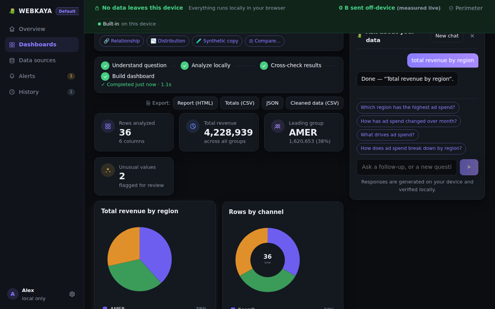This screenshot has width=495, height=309.
Task: Click the 'Rows by channel' chart title
Action: pyautogui.click(x=256, y=212)
